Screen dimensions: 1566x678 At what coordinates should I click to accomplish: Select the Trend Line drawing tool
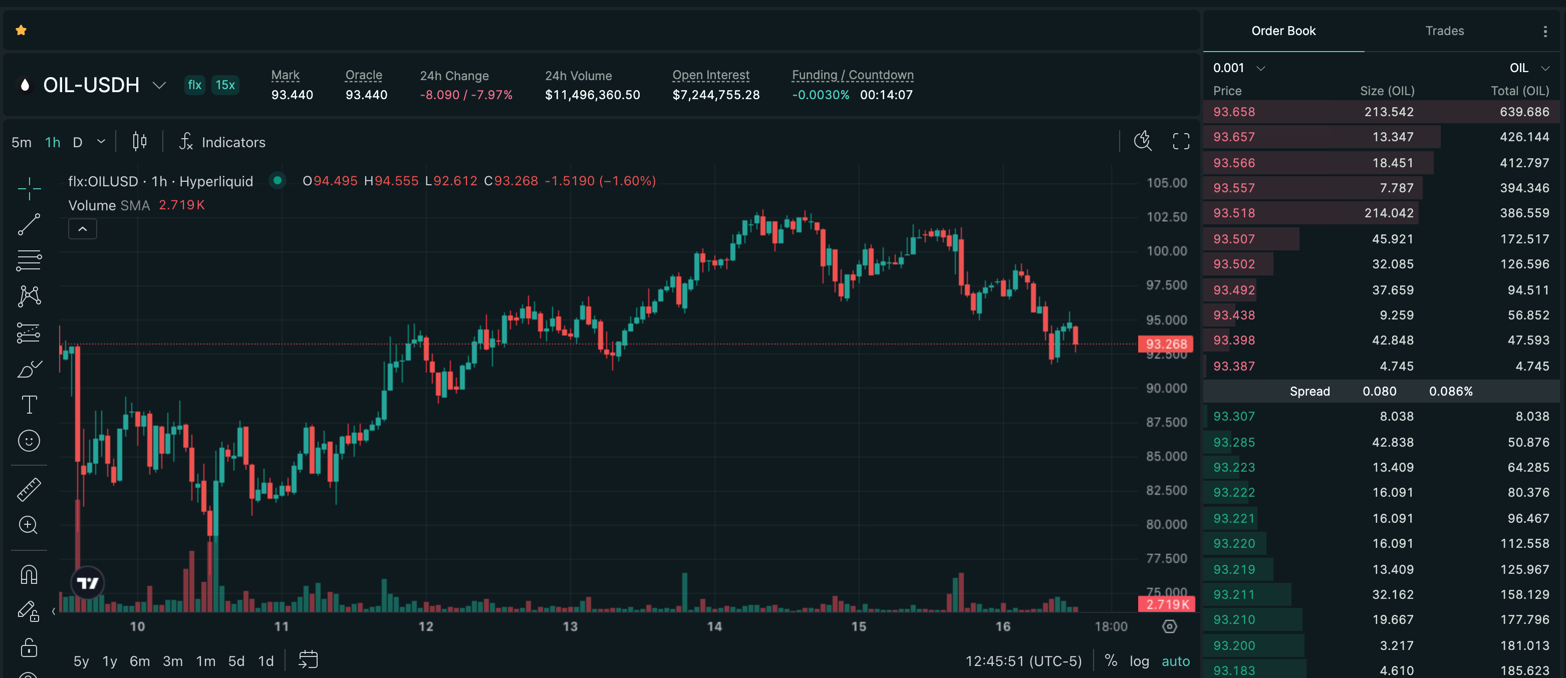tap(29, 225)
